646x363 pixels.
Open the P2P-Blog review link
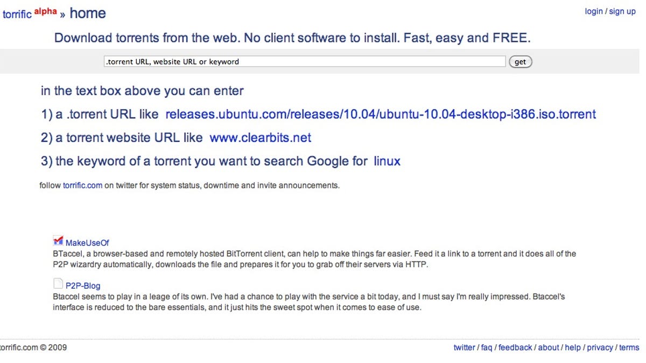tap(83, 286)
